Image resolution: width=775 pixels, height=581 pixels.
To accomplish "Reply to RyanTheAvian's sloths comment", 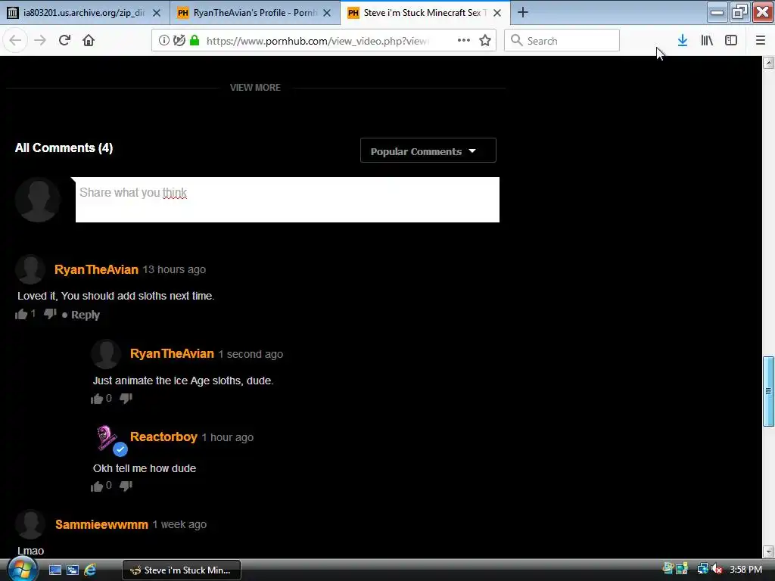I will click(x=85, y=315).
